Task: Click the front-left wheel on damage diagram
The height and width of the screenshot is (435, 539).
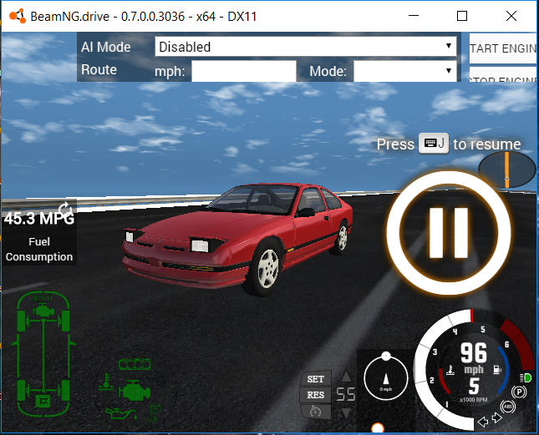Action: (22, 321)
